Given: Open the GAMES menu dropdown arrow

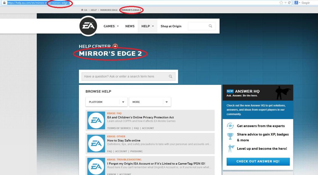Looking at the screenshot, I should pyautogui.click(x=118, y=26).
